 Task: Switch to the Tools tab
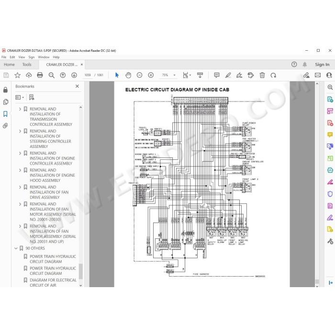[27, 65]
